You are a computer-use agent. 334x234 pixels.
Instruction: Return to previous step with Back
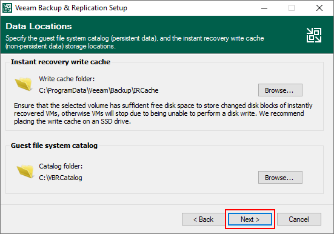click(204, 219)
